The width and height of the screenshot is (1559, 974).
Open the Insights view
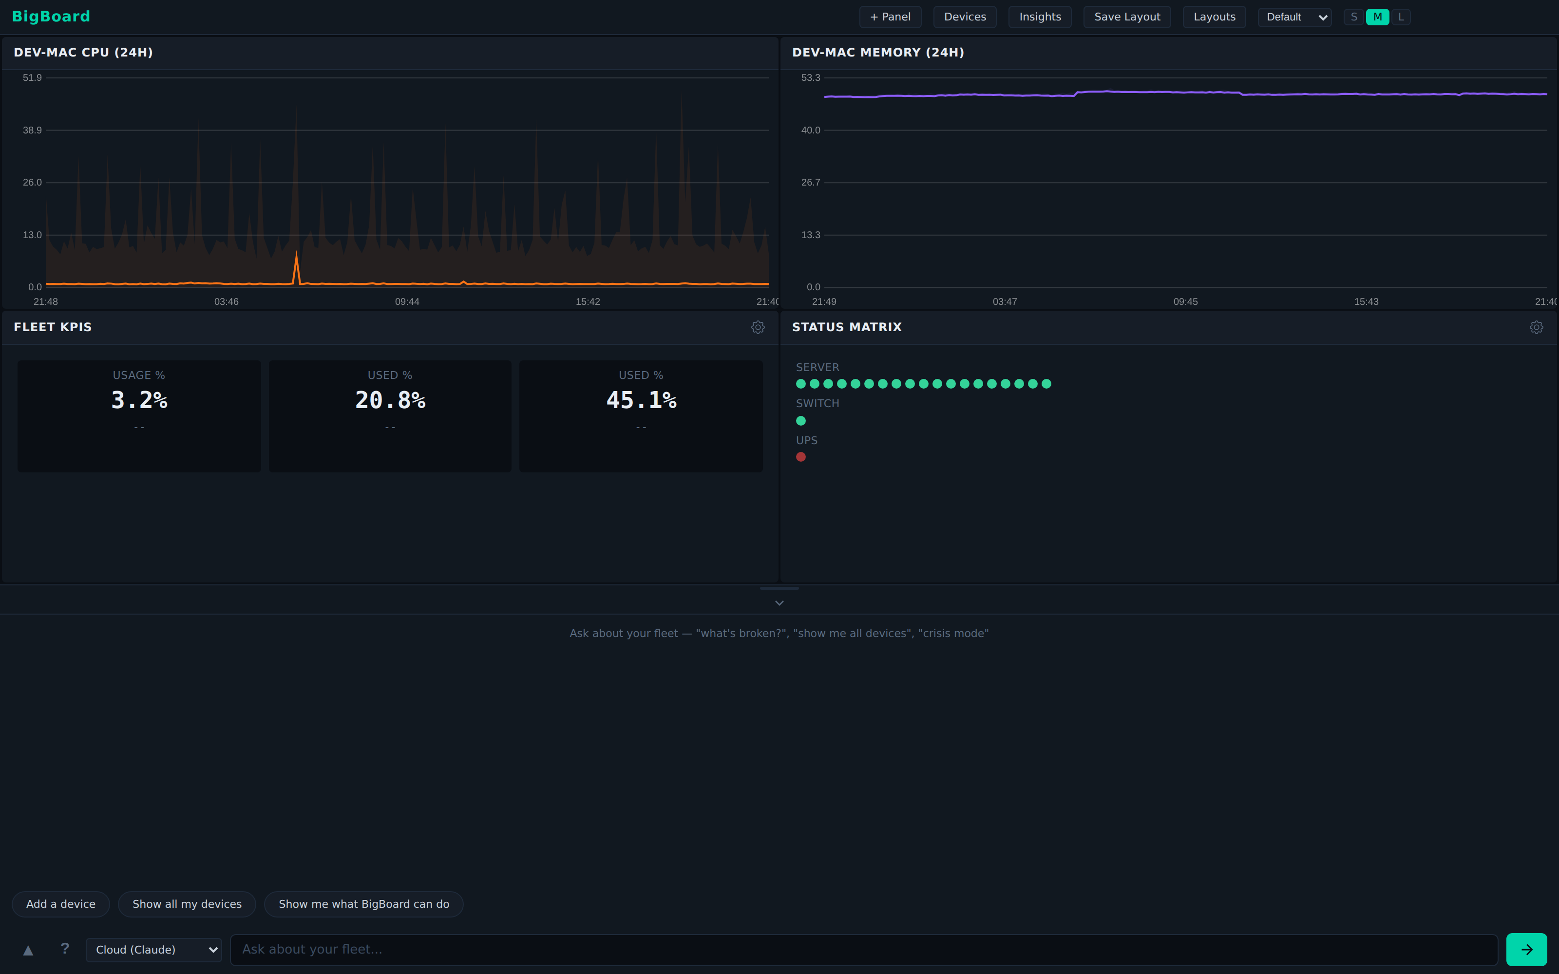coord(1040,17)
